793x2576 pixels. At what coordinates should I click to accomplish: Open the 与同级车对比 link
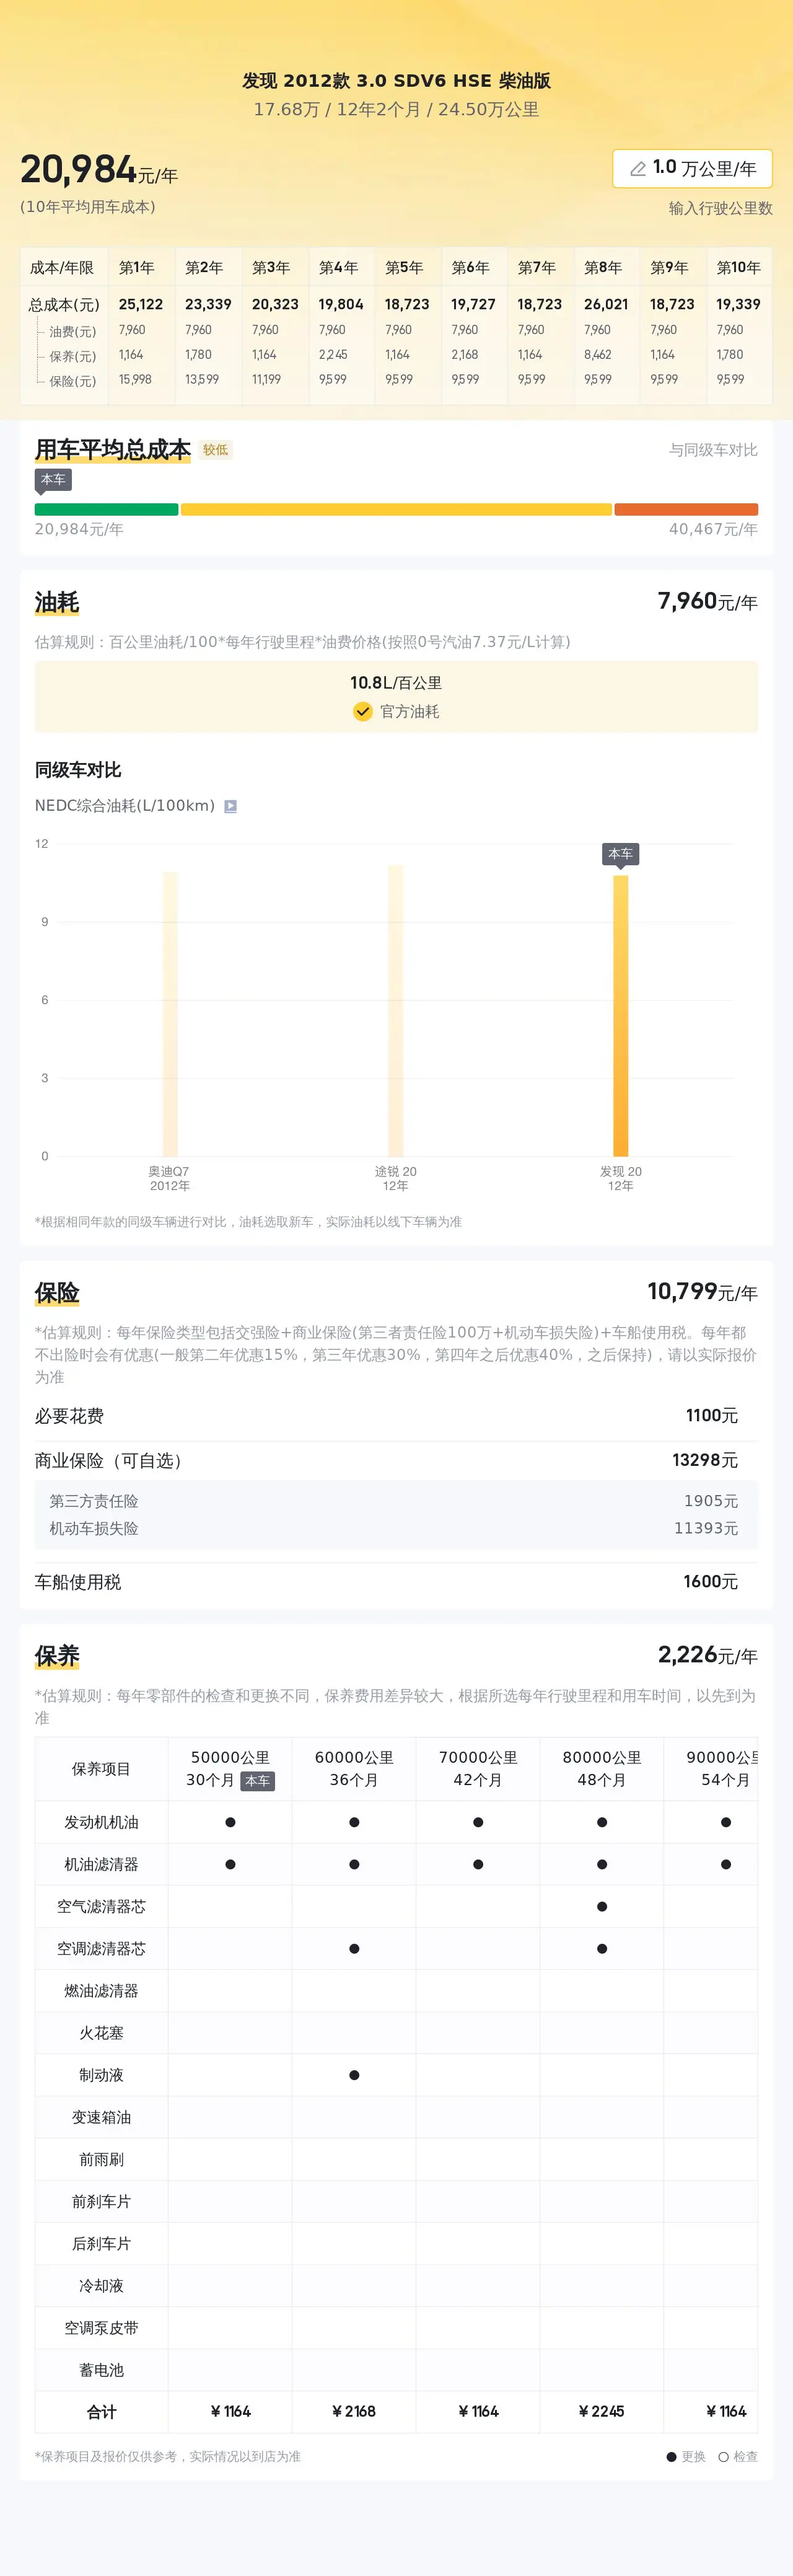click(x=713, y=450)
